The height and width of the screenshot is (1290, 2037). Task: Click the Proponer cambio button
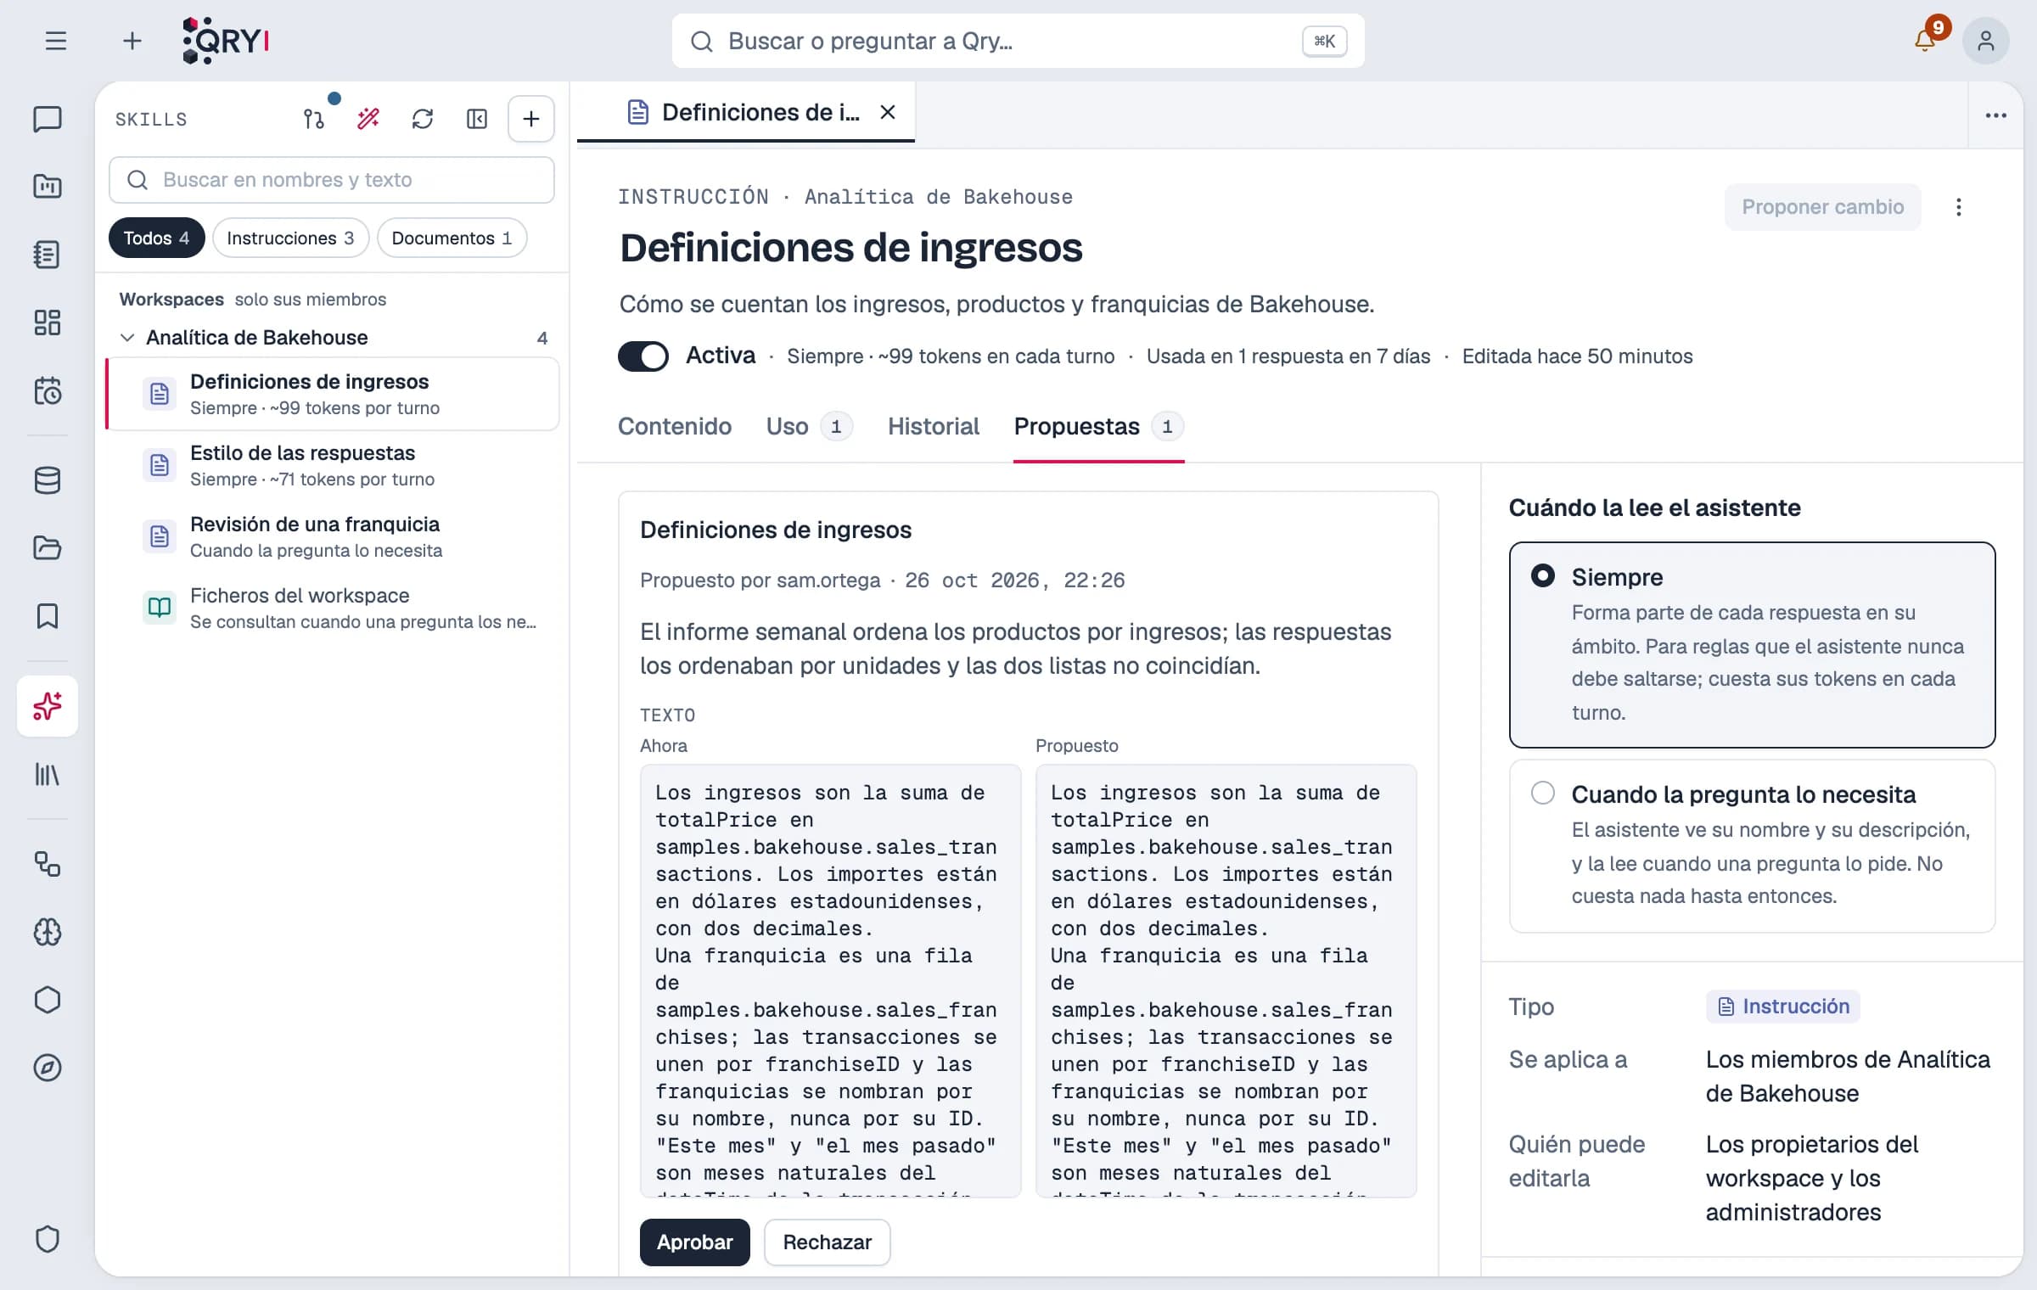[x=1822, y=207]
